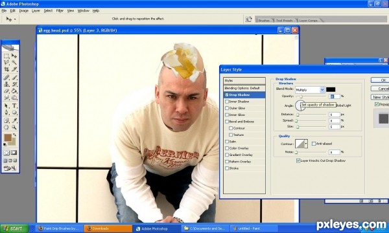Enable the Satin checkbox
The height and width of the screenshot is (233, 389).
coord(227,142)
